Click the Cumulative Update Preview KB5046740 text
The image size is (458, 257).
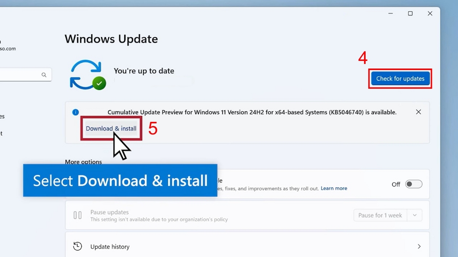[x=252, y=112]
